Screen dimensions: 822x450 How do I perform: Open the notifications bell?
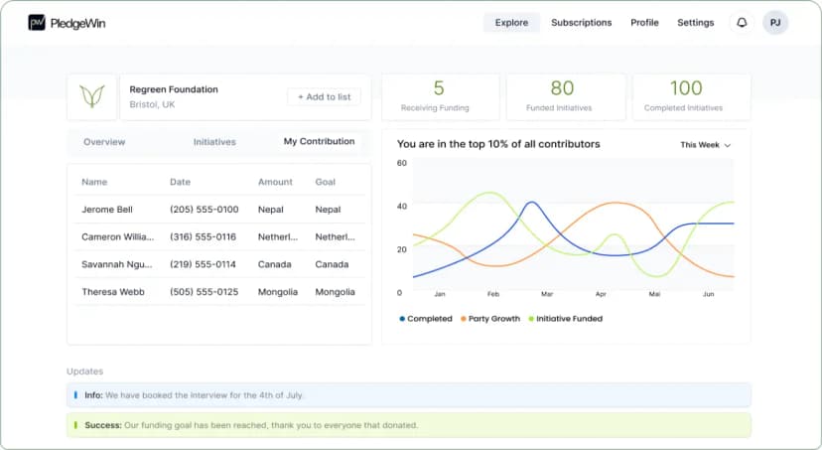(741, 23)
